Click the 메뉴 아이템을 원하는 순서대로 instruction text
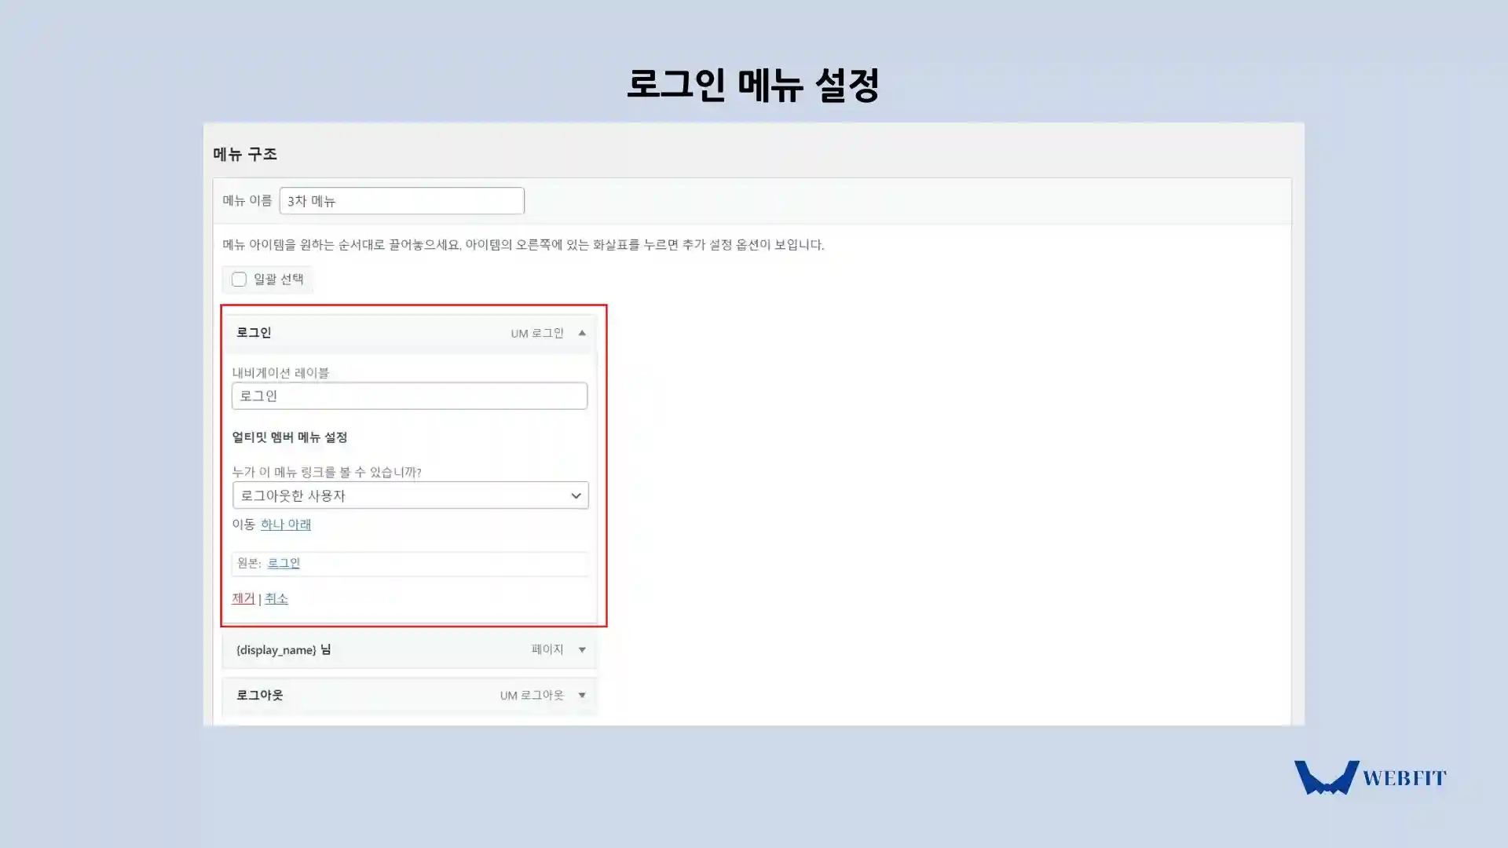 pos(523,245)
